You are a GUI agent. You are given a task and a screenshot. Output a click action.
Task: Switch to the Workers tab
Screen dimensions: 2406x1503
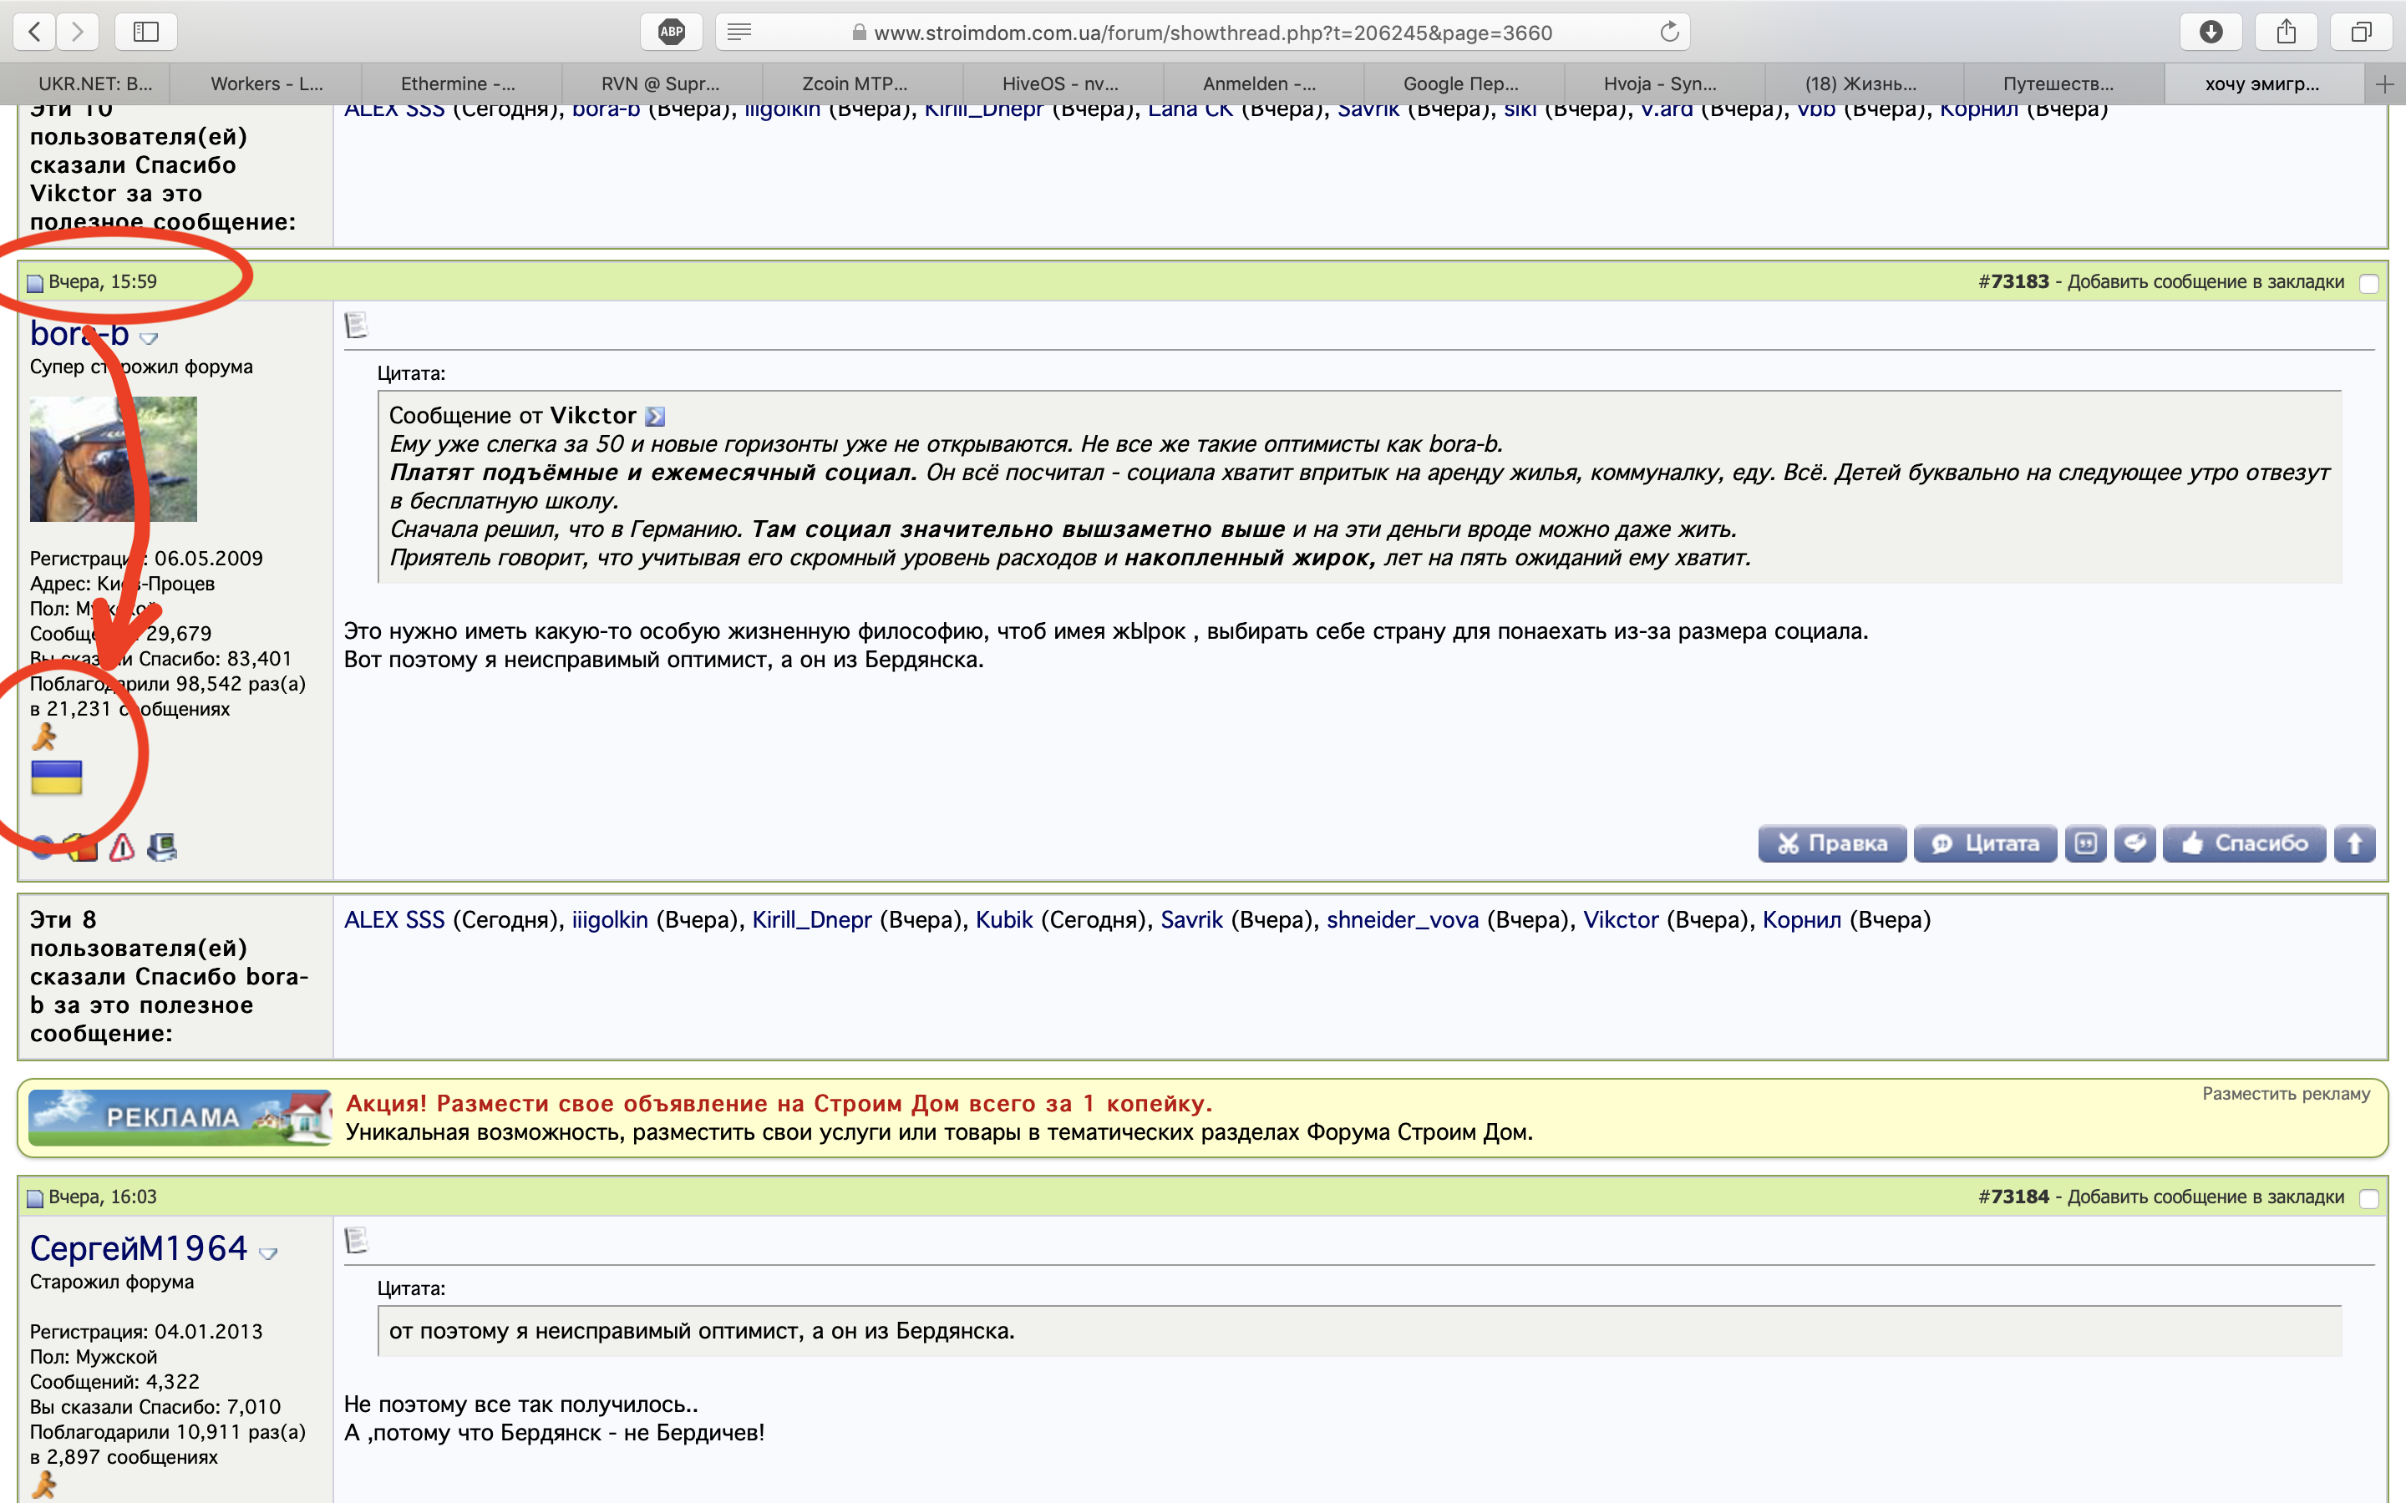266,84
